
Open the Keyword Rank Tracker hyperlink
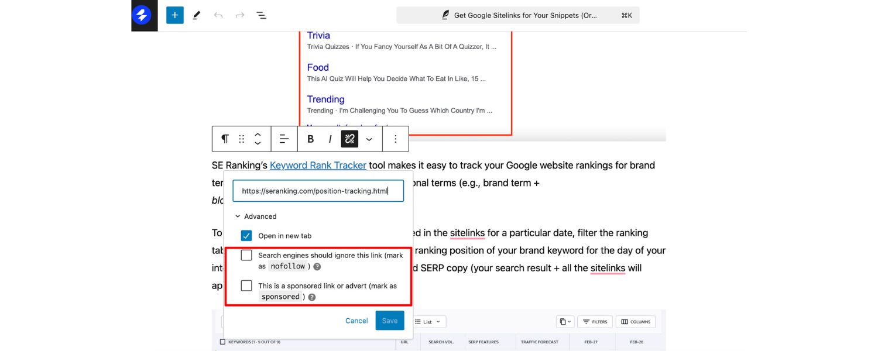(318, 165)
